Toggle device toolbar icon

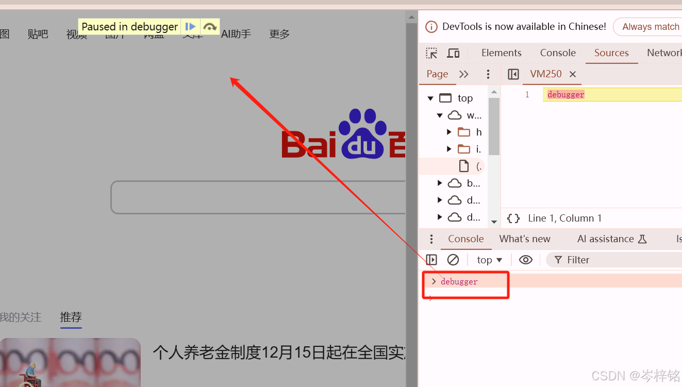click(453, 53)
